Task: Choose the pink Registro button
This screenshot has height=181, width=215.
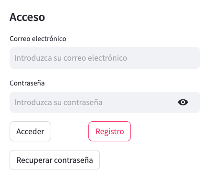Action: click(109, 131)
